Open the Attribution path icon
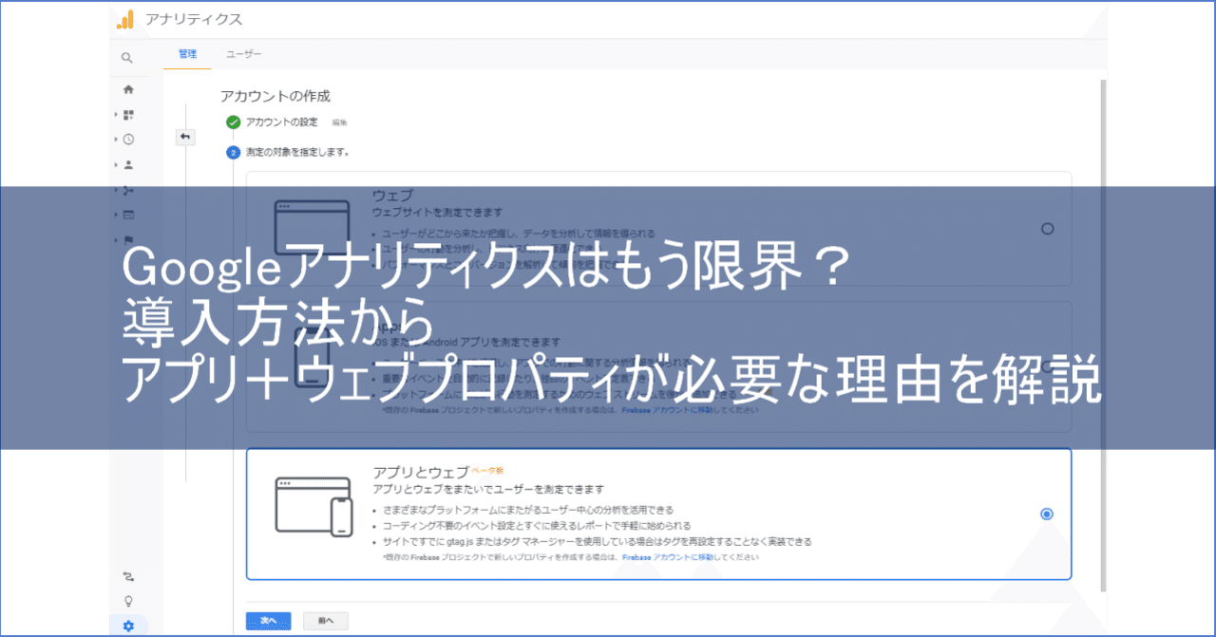The image size is (1216, 637). pos(128,576)
